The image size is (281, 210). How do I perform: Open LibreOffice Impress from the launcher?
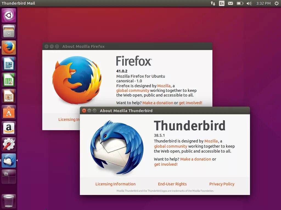(x=9, y=96)
